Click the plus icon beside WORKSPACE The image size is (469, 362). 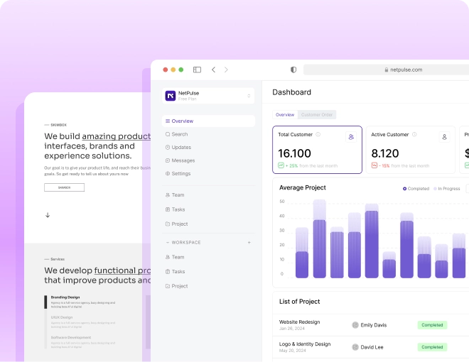[x=249, y=243]
